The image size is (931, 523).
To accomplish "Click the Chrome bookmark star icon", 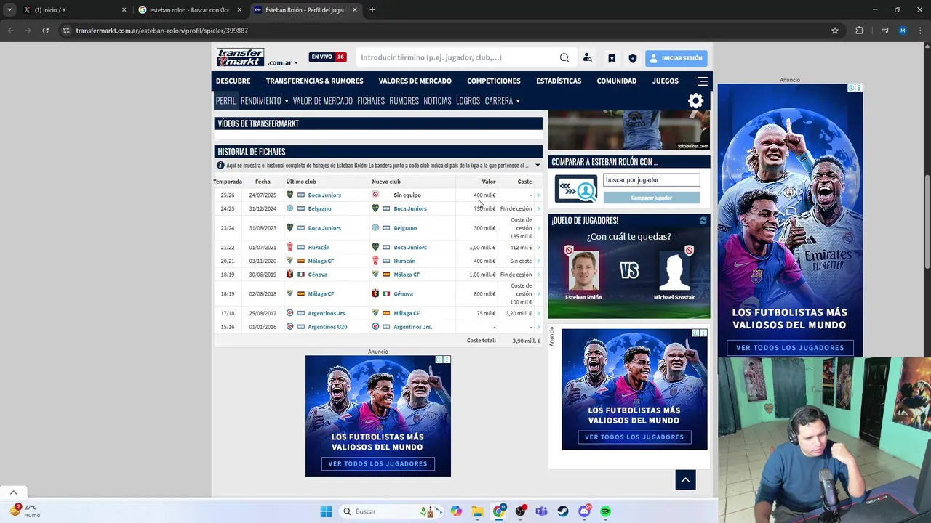I will pyautogui.click(x=835, y=31).
